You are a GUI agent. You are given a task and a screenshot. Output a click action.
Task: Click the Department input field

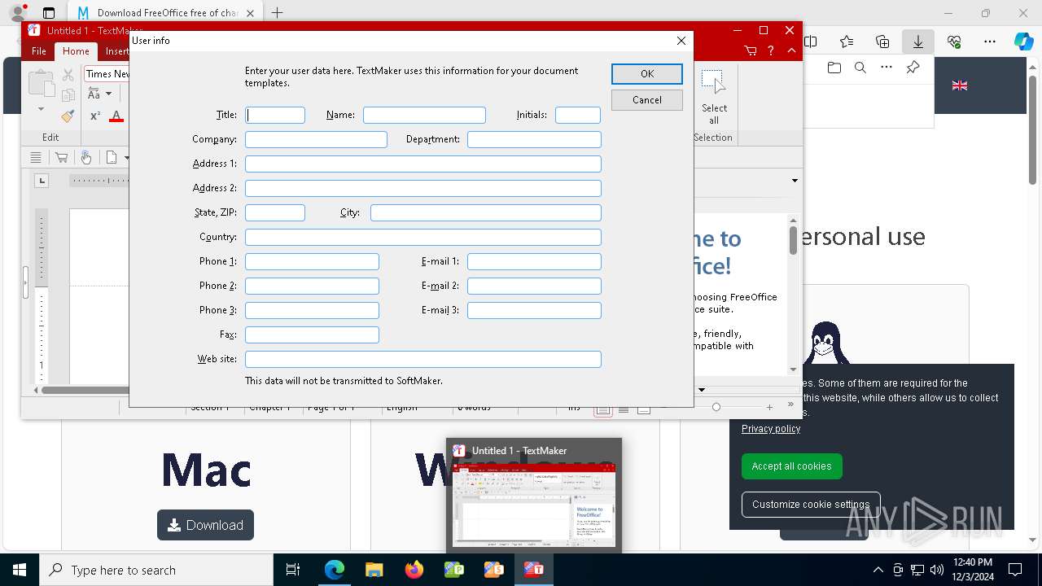click(534, 140)
